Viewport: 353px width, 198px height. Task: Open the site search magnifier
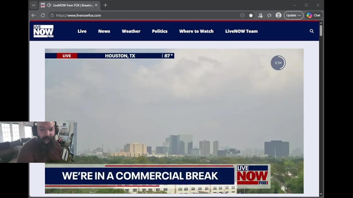(312, 31)
